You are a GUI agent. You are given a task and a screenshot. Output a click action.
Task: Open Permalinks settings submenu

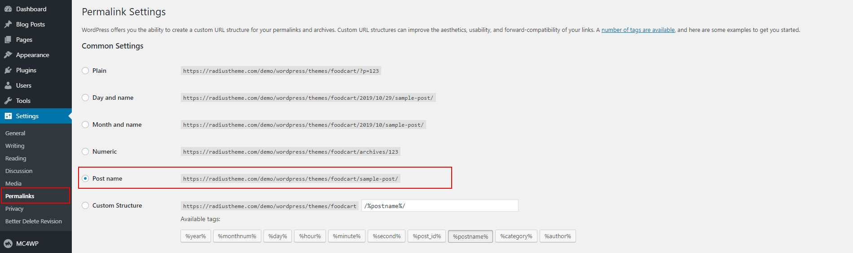tap(20, 196)
